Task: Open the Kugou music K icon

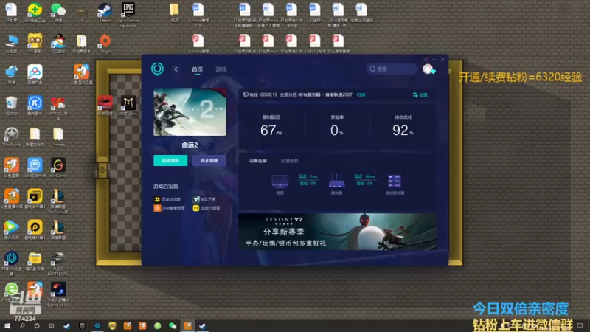Action: pos(35,106)
